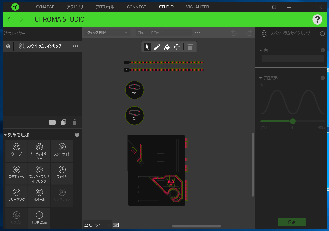Collapse the プロパティ section
The image size is (329, 231).
[261, 78]
